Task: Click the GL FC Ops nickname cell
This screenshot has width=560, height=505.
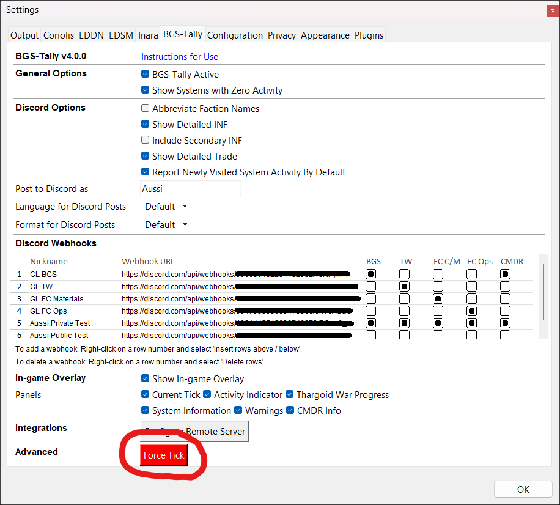Action: (73, 311)
